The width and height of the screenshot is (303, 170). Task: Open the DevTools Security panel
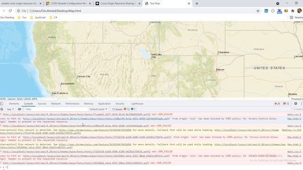pyautogui.click(x=120, y=104)
